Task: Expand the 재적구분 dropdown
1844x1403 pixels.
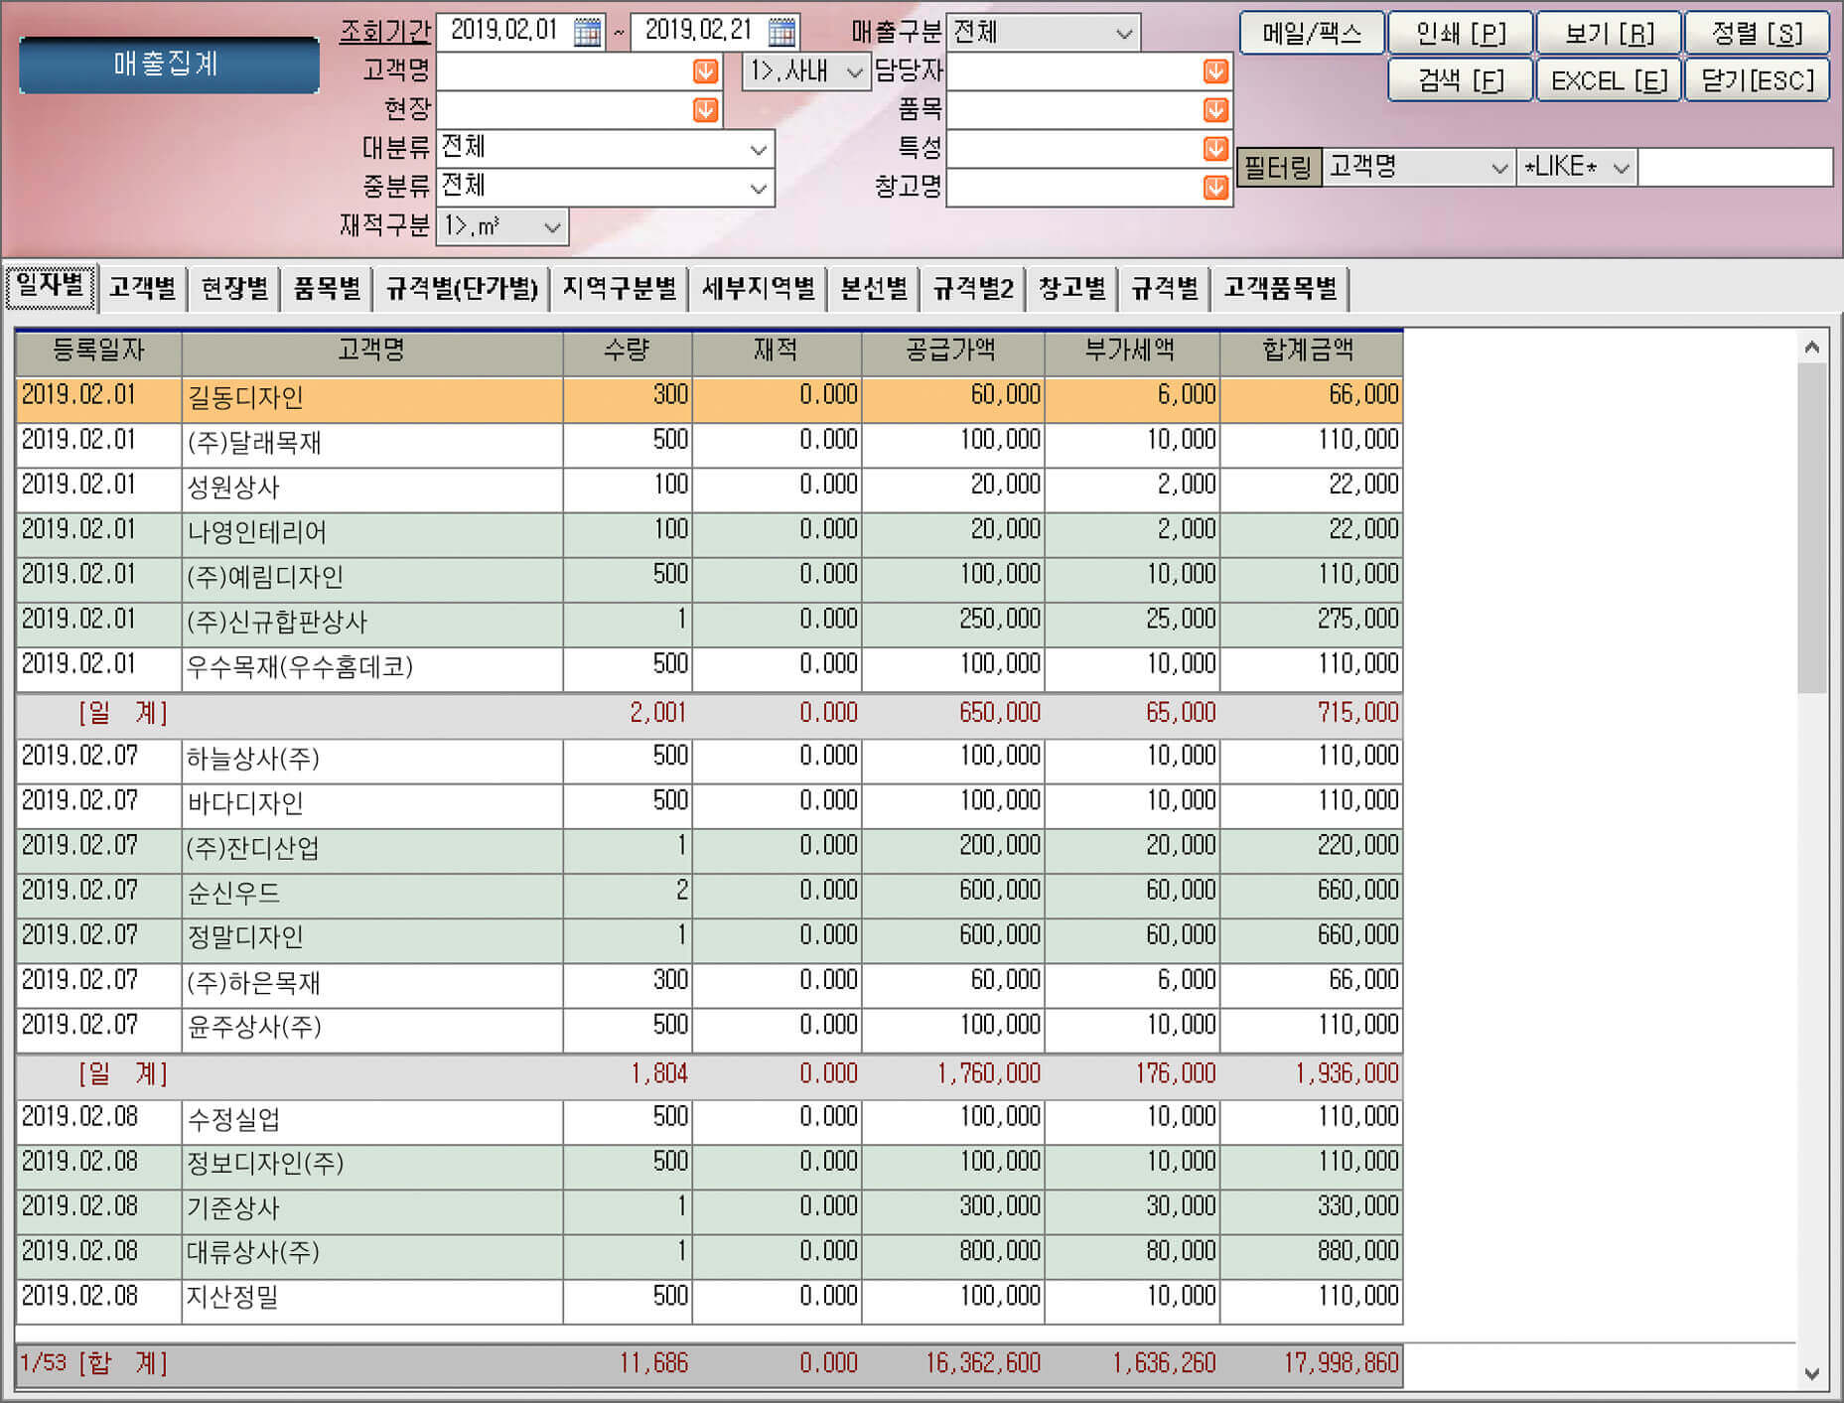Action: point(553,227)
